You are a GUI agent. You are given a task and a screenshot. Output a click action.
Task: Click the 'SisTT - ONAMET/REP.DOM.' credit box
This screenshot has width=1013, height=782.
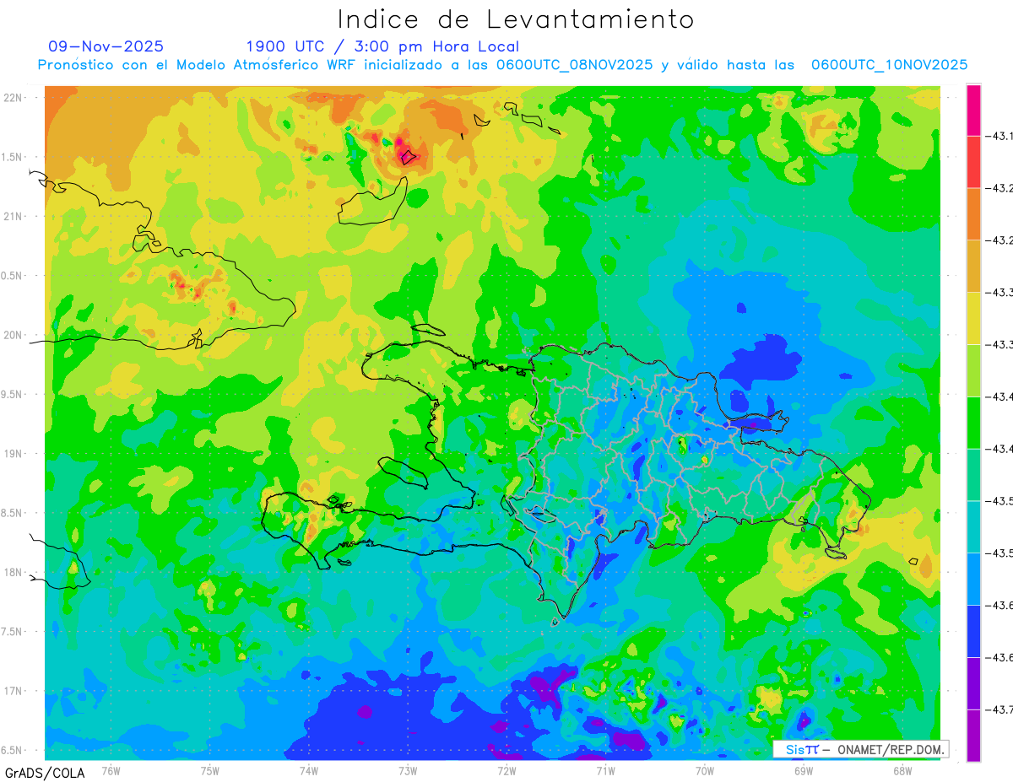[861, 749]
